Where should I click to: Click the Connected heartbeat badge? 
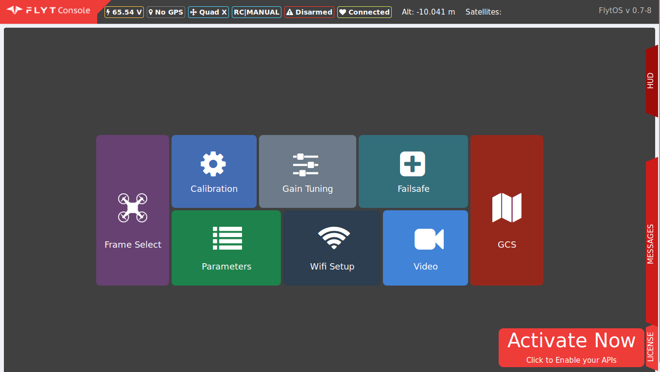coord(365,12)
